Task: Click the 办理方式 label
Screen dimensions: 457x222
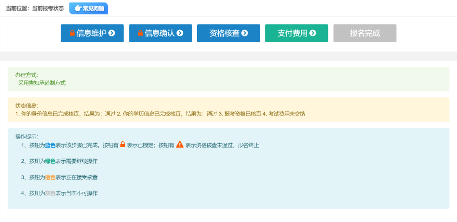Action: (27, 75)
